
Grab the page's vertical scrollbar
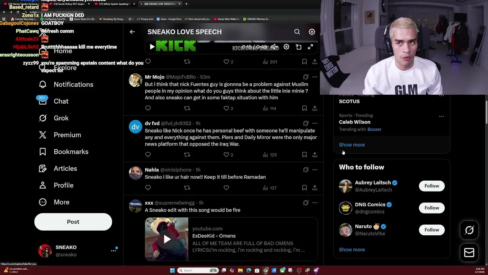coord(486,113)
